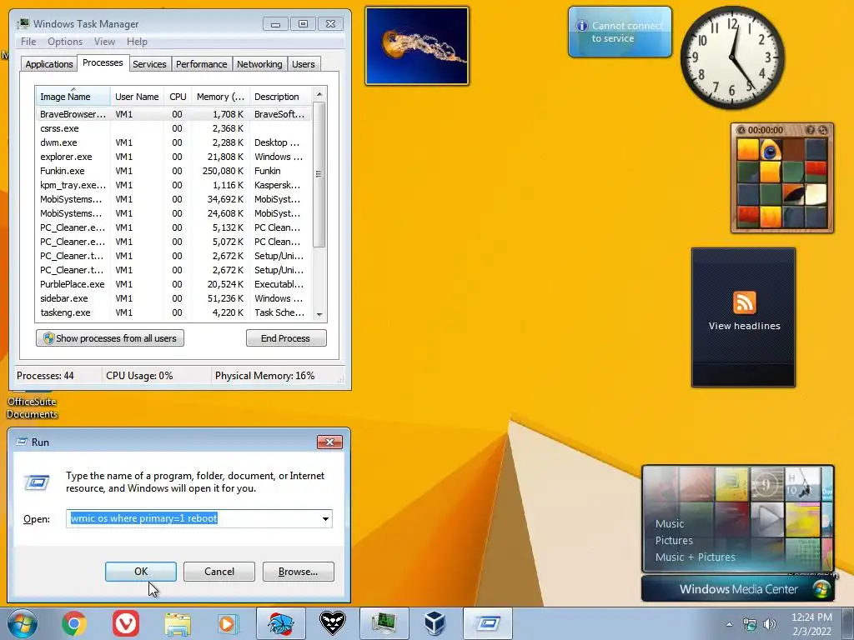Select the csrss.exe process row

point(173,128)
